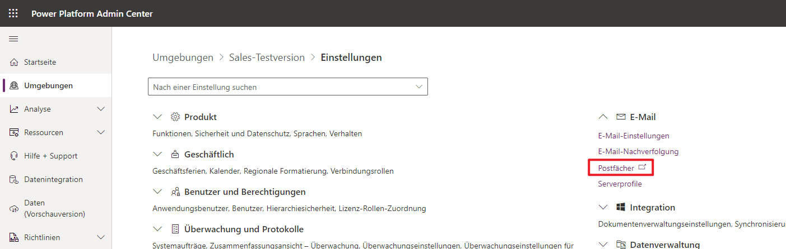Click the Integration Windows logo icon
This screenshot has width=786, height=249.
621,207
